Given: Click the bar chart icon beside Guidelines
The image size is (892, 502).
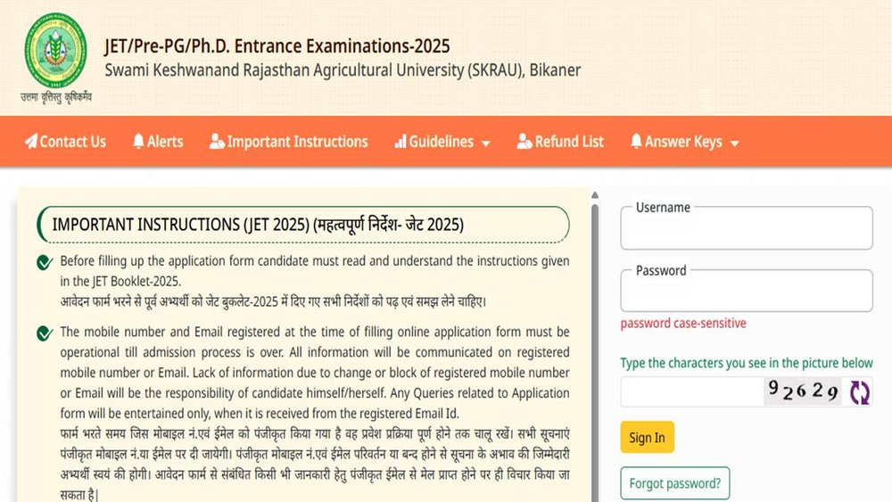Looking at the screenshot, I should pos(401,141).
